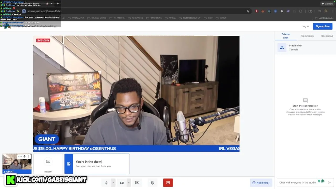Open a new browser tab
The height and width of the screenshot is (189, 336).
click(x=58, y=4)
